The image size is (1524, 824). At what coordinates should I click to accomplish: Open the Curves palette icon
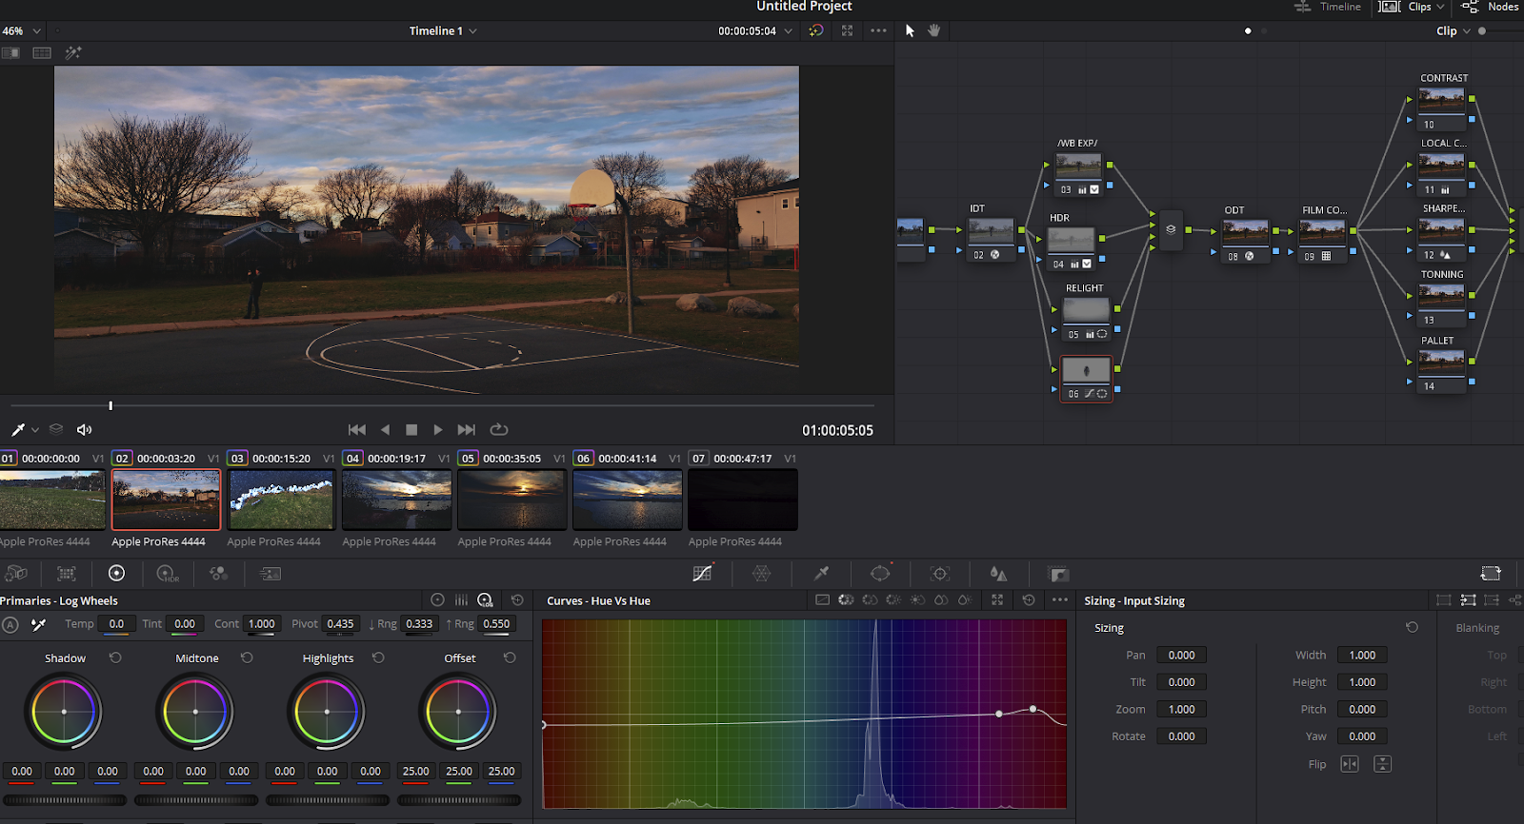pyautogui.click(x=702, y=574)
